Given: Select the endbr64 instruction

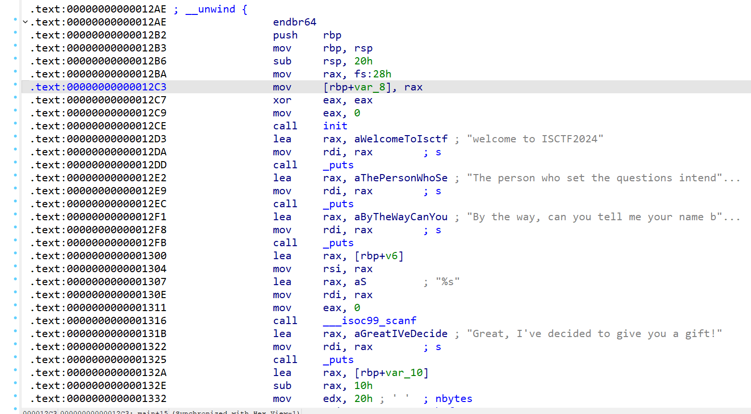Looking at the screenshot, I should (295, 22).
